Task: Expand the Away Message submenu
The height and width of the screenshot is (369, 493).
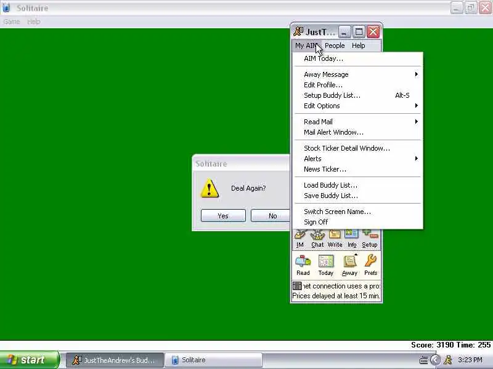Action: [x=358, y=74]
